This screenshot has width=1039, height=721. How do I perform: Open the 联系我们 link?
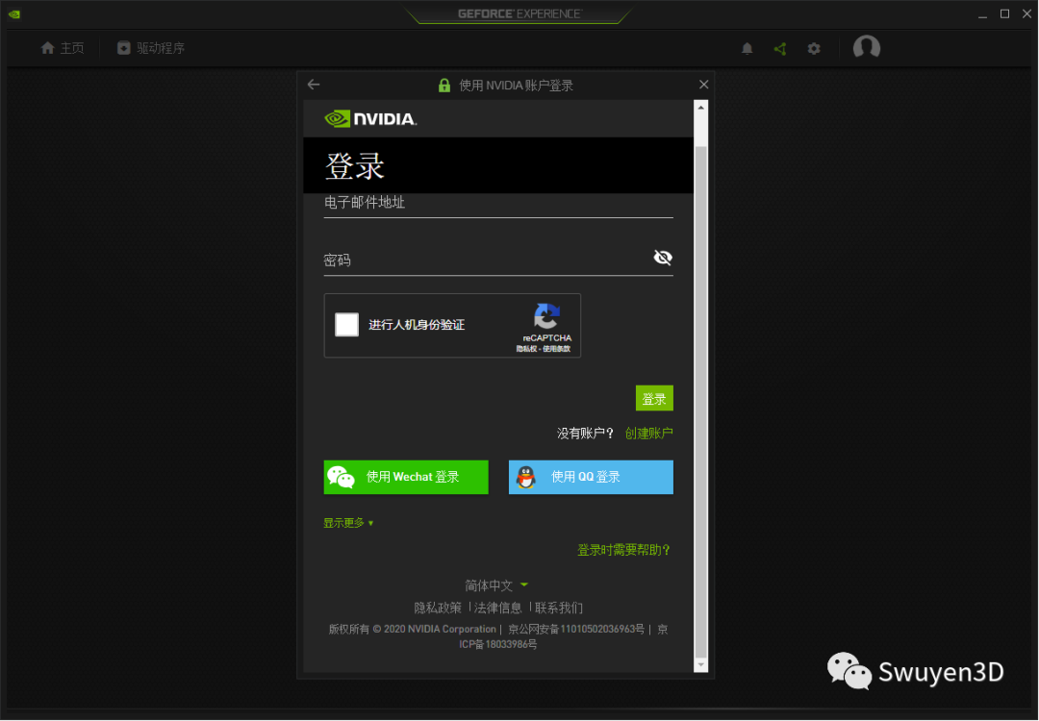point(559,608)
